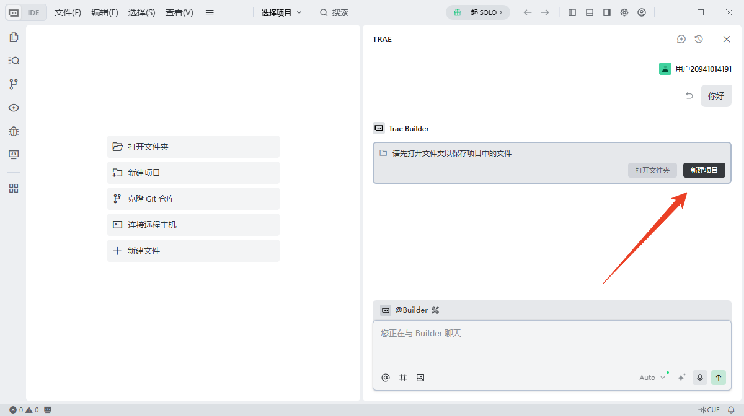The image size is (744, 416).
Task: Open the Source Control panel
Action: coord(14,84)
